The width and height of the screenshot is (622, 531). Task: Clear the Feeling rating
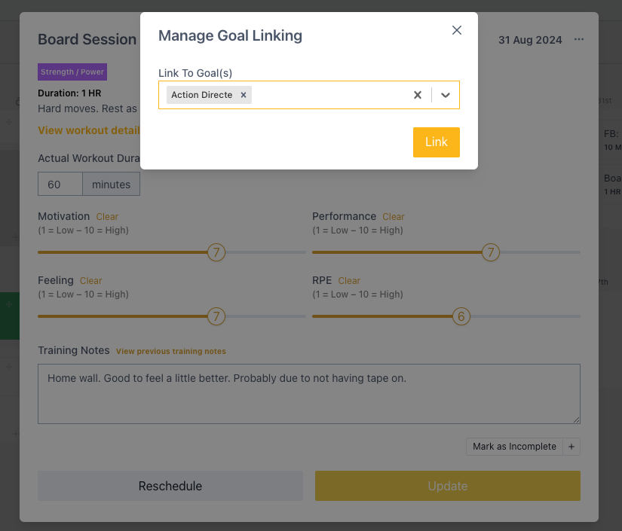(90, 281)
